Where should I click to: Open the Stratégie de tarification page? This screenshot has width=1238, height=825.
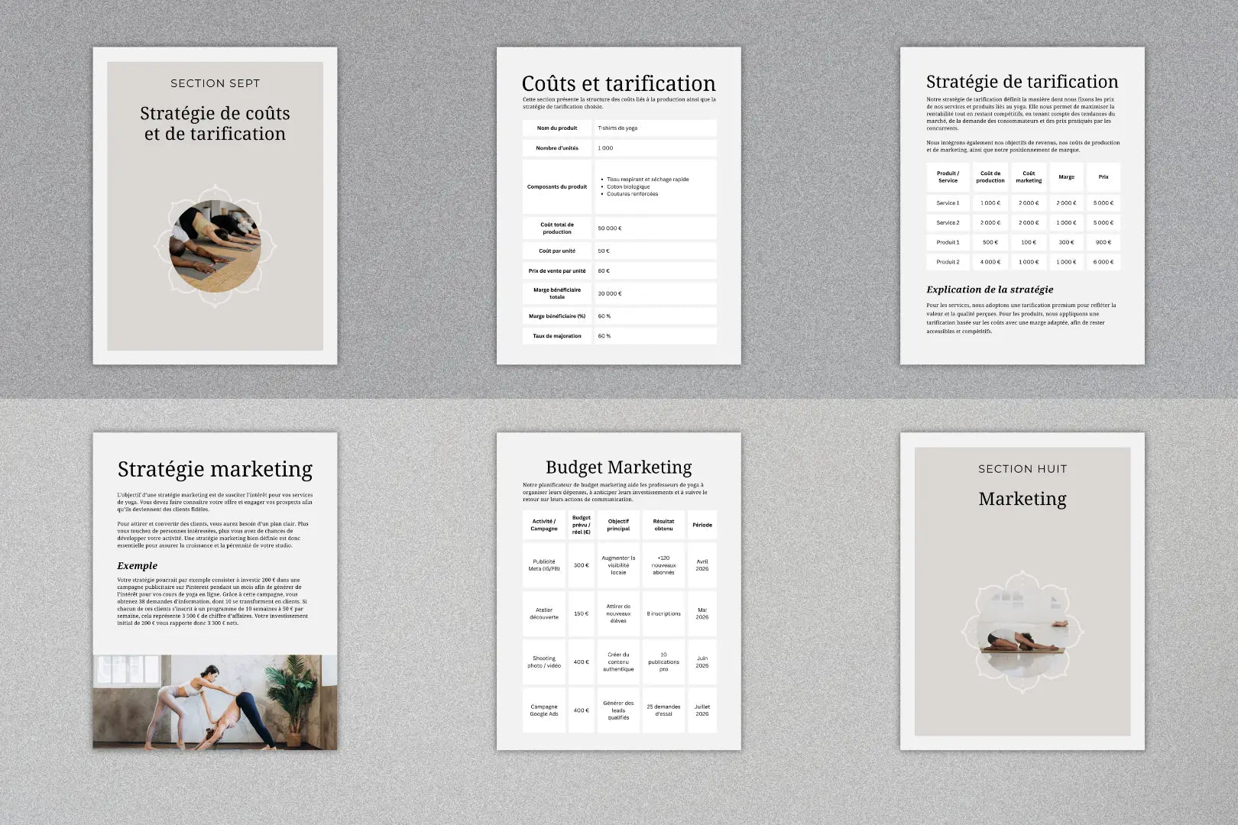pos(1022,205)
